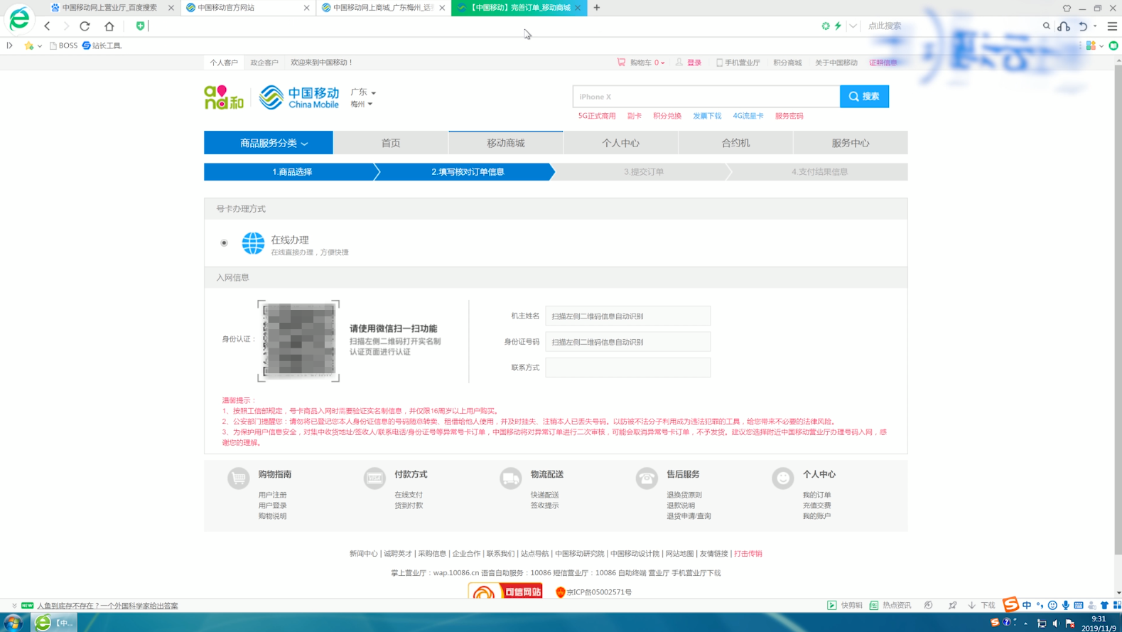Open the 移动商城 navigation tab

506,143
